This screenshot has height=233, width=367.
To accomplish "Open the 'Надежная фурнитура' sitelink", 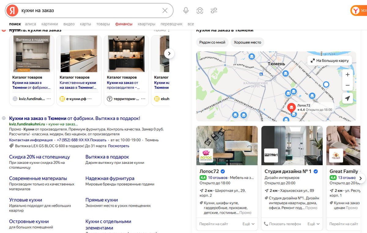I will pyautogui.click(x=110, y=178).
